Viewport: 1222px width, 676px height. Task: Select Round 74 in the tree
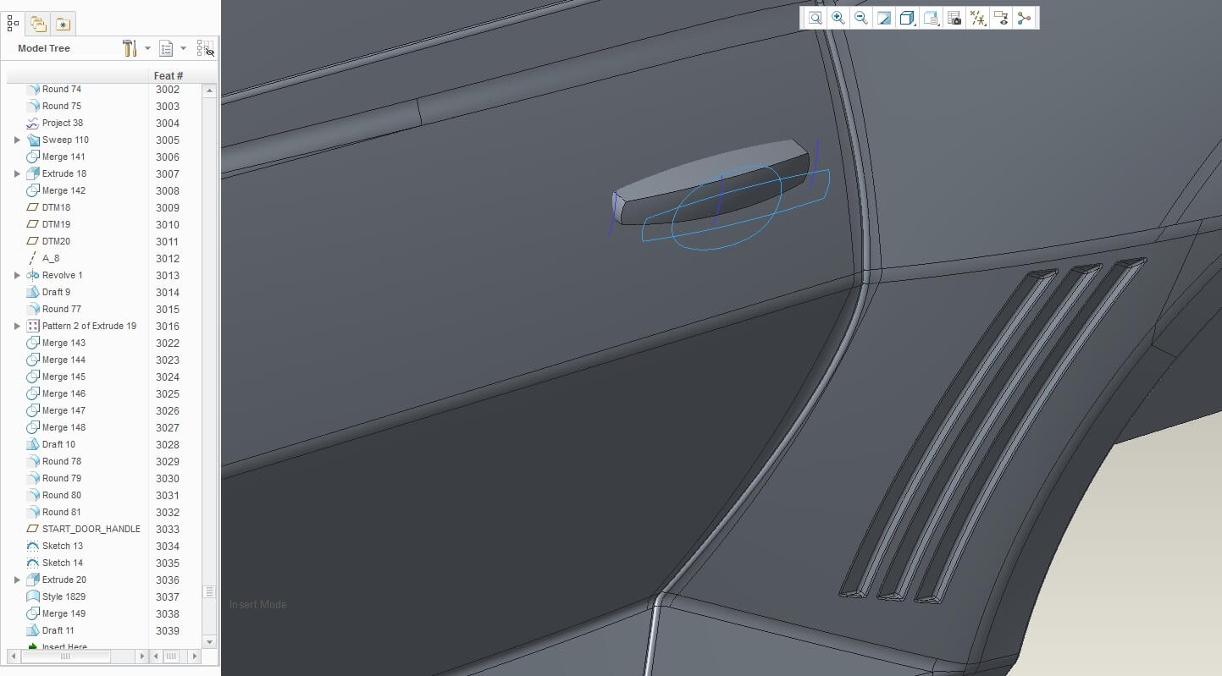pos(61,89)
